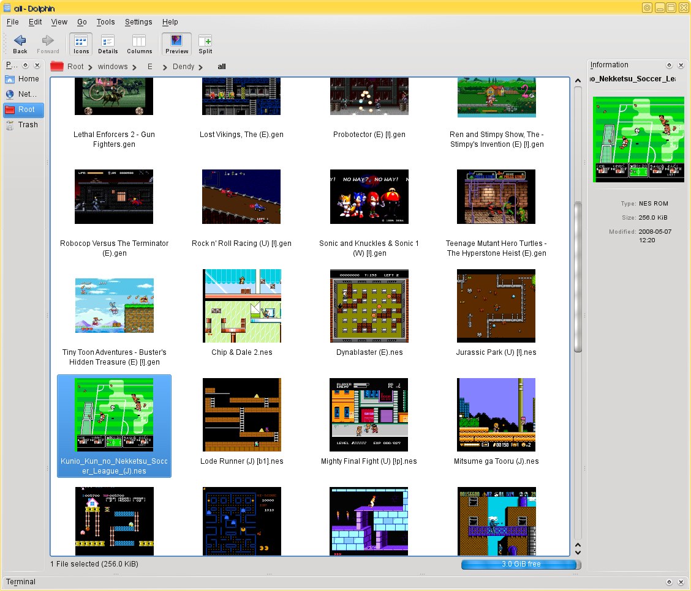Click the Terminal panel title
This screenshot has width=691, height=591.
click(21, 582)
